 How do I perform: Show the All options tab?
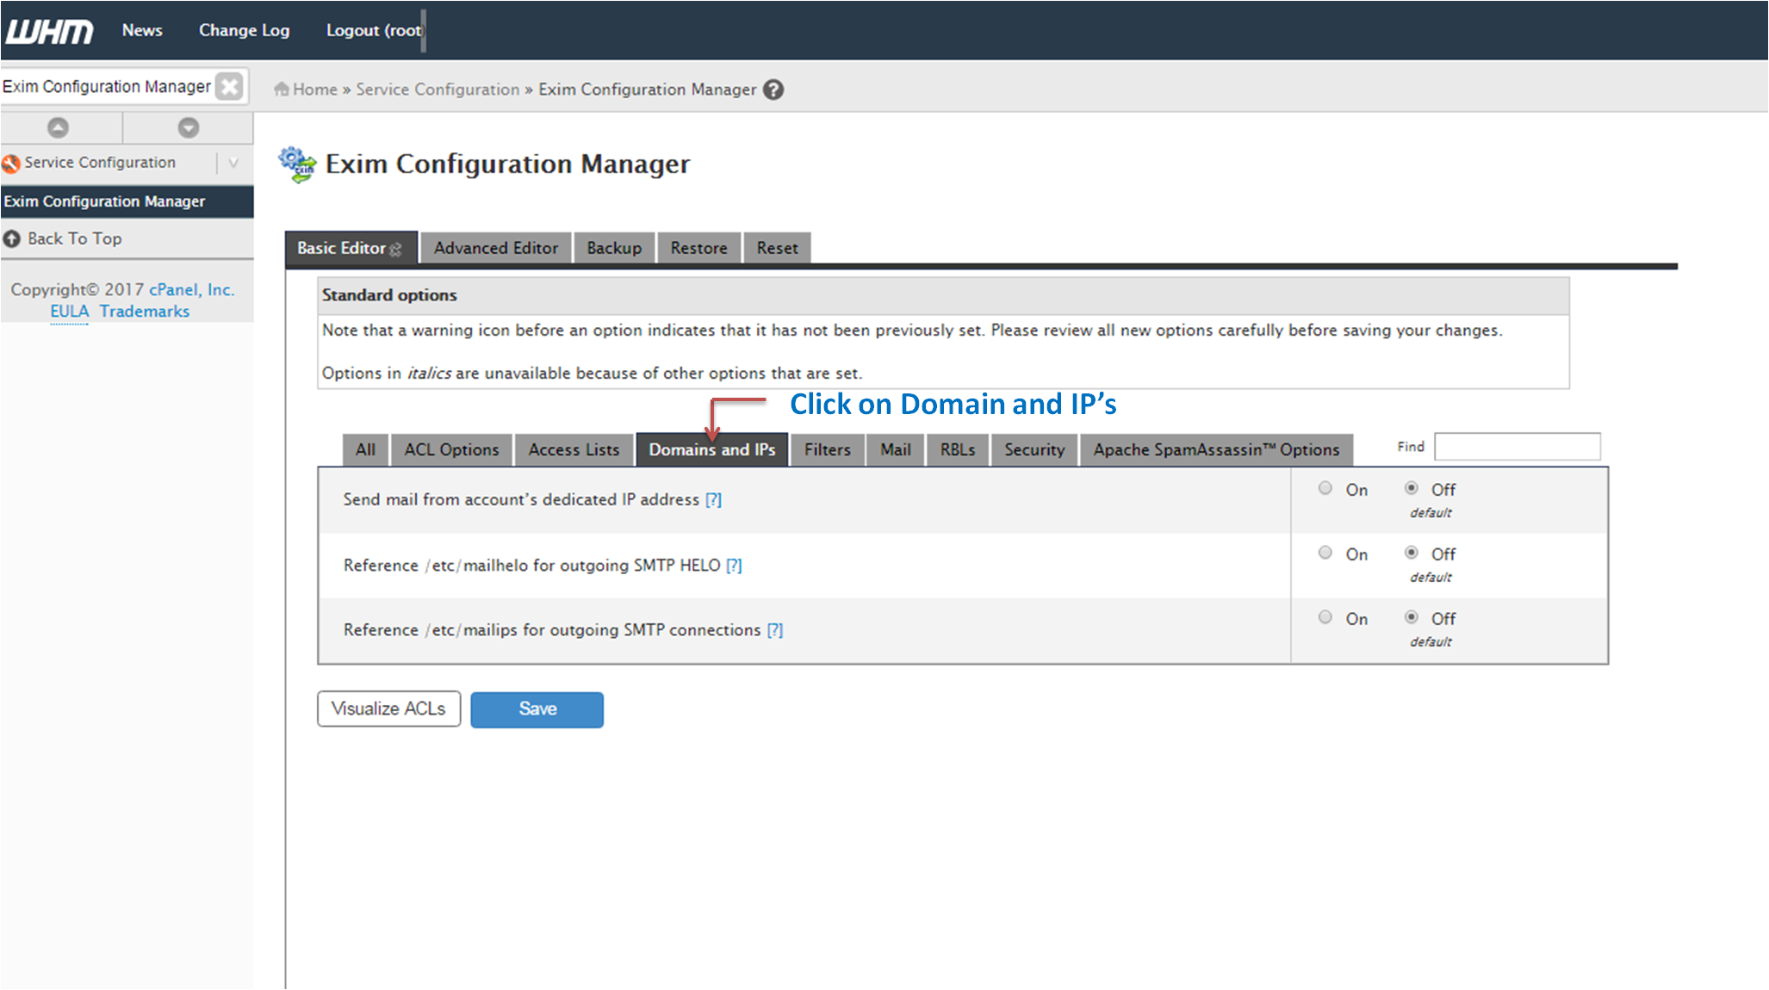pyautogui.click(x=365, y=449)
